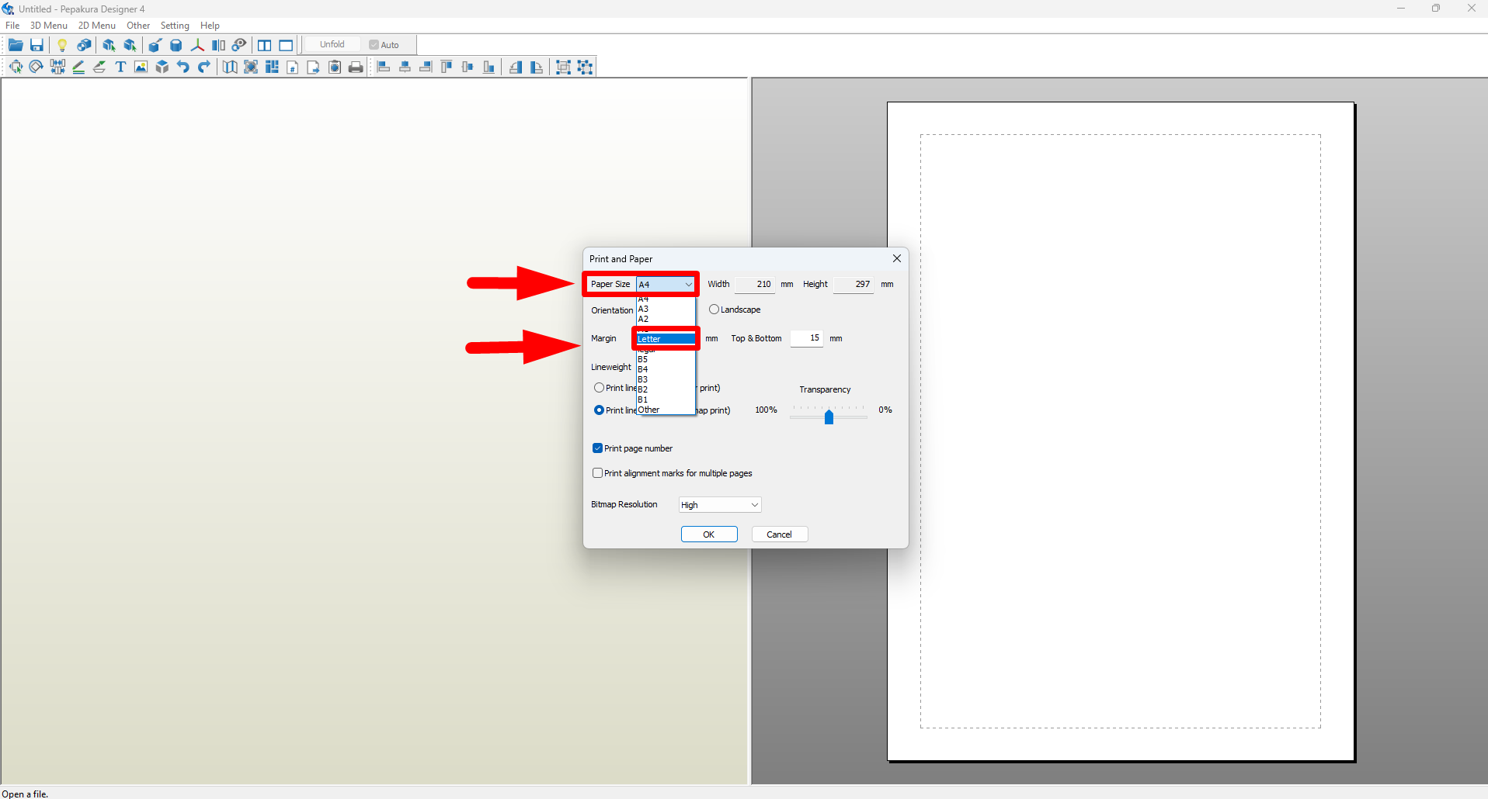The width and height of the screenshot is (1488, 799).
Task: Open the Setting menu
Action: (x=175, y=26)
